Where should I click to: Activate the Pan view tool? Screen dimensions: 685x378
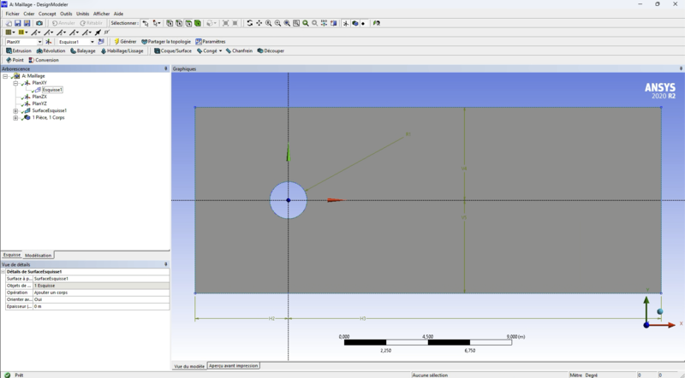coord(259,23)
